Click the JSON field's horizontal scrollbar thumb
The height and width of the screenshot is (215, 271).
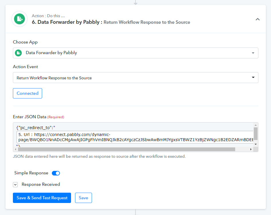pos(127,149)
